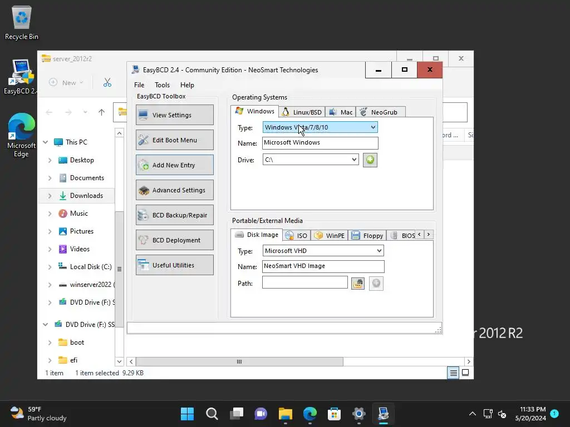
Task: Select Add New Entry in toolbox
Action: pyautogui.click(x=174, y=165)
